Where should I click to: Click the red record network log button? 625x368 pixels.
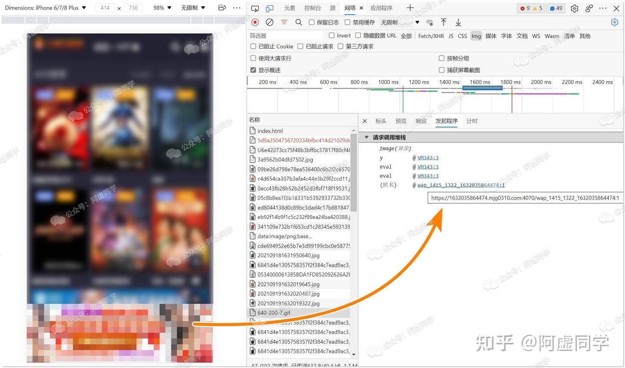tap(255, 22)
